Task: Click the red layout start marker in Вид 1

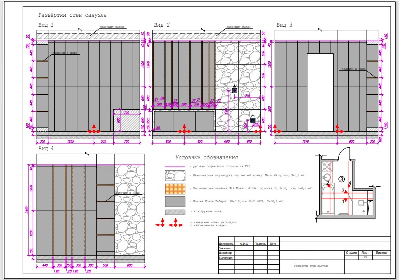Action: click(94, 129)
